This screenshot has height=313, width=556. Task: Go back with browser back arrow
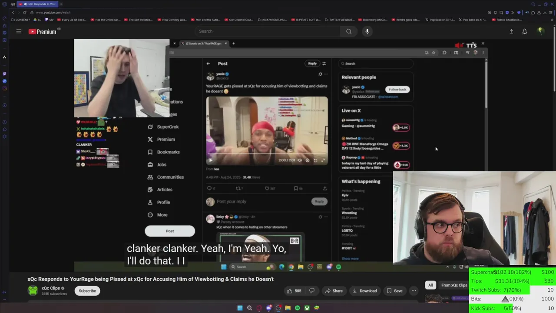pyautogui.click(x=13, y=13)
